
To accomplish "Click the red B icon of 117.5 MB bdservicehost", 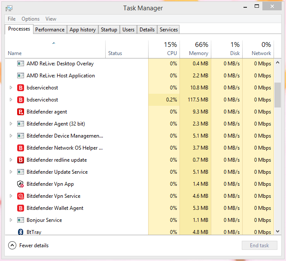I will [x=21, y=100].
